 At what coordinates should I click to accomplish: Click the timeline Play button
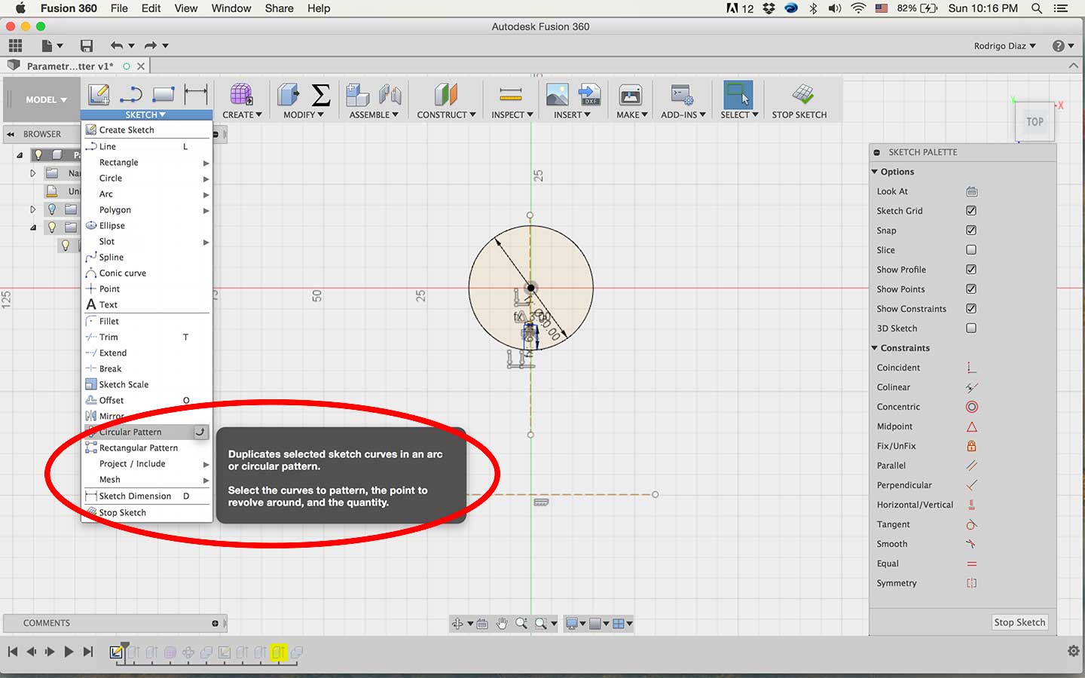[69, 652]
